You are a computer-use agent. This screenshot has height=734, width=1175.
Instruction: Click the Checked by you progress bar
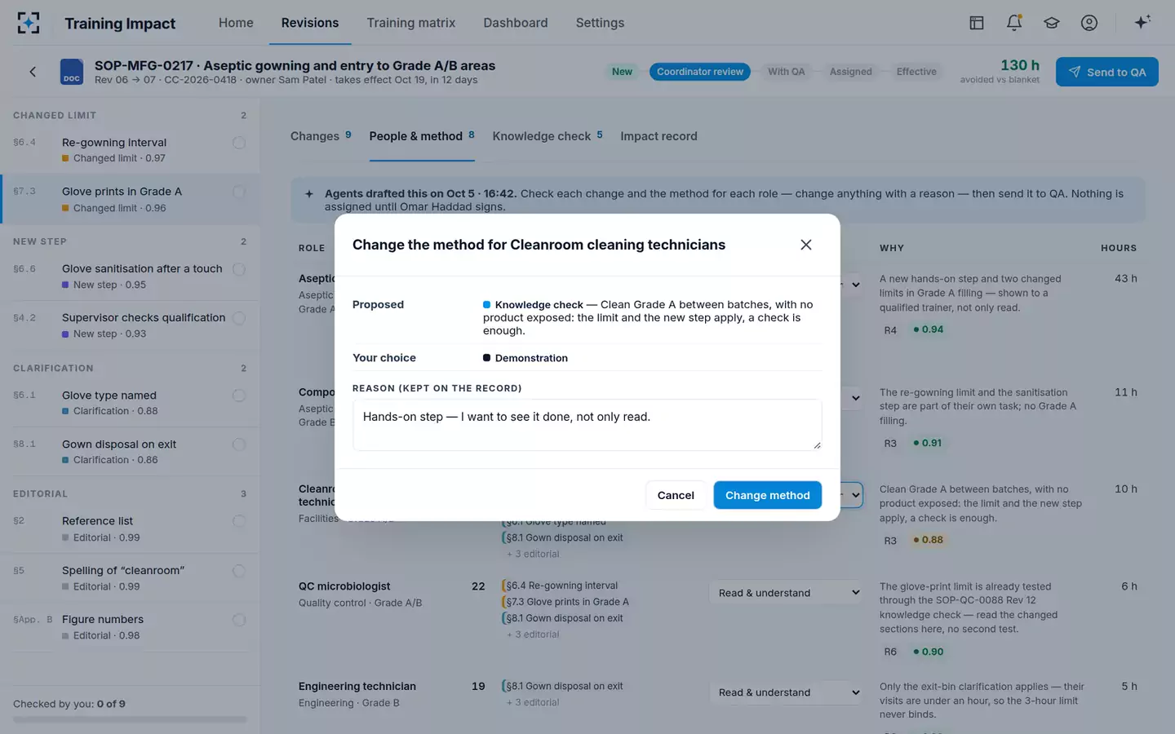(130, 719)
